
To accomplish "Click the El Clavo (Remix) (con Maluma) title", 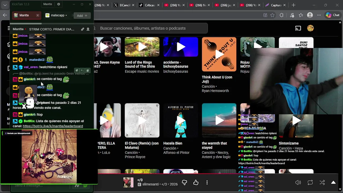I will [x=142, y=145].
